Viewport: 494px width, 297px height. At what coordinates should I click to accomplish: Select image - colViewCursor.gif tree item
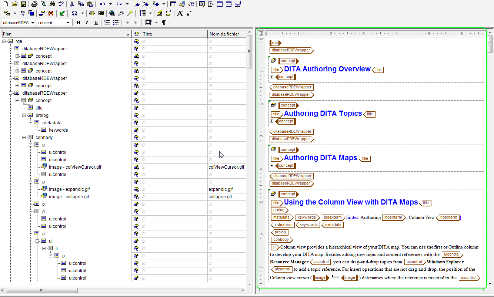[75, 167]
